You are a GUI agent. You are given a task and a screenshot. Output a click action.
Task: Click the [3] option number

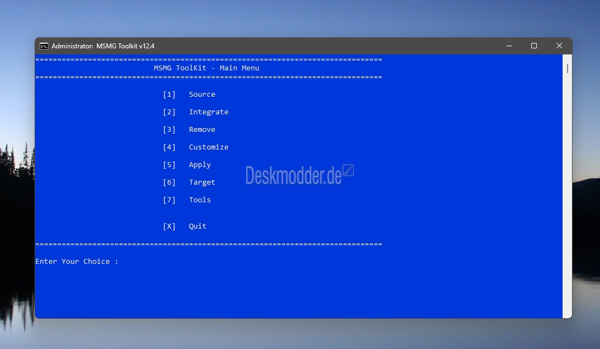(x=169, y=130)
